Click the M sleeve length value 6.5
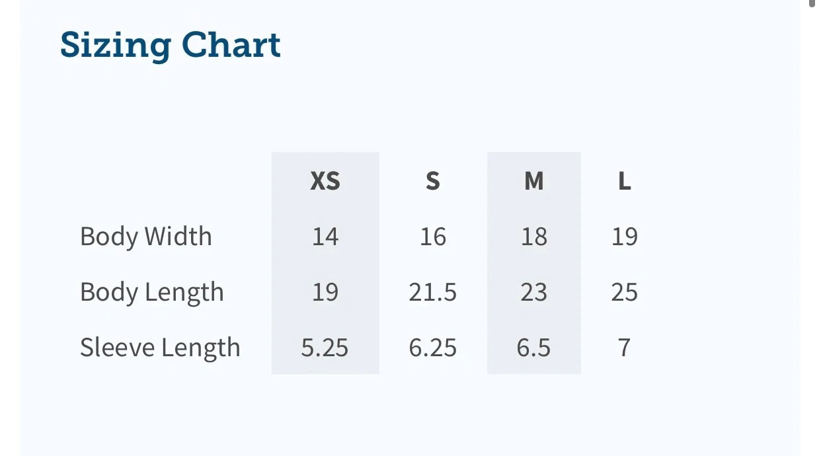821x456 pixels. coord(534,348)
